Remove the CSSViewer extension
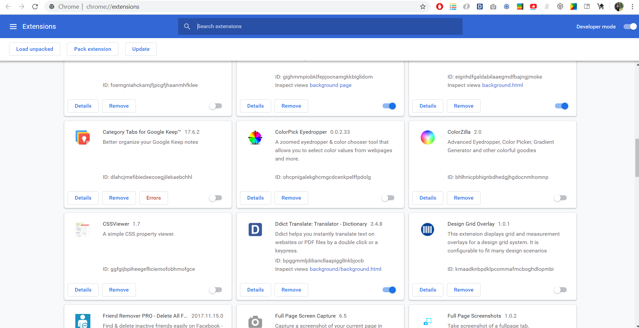This screenshot has height=328, width=639. coord(119,290)
